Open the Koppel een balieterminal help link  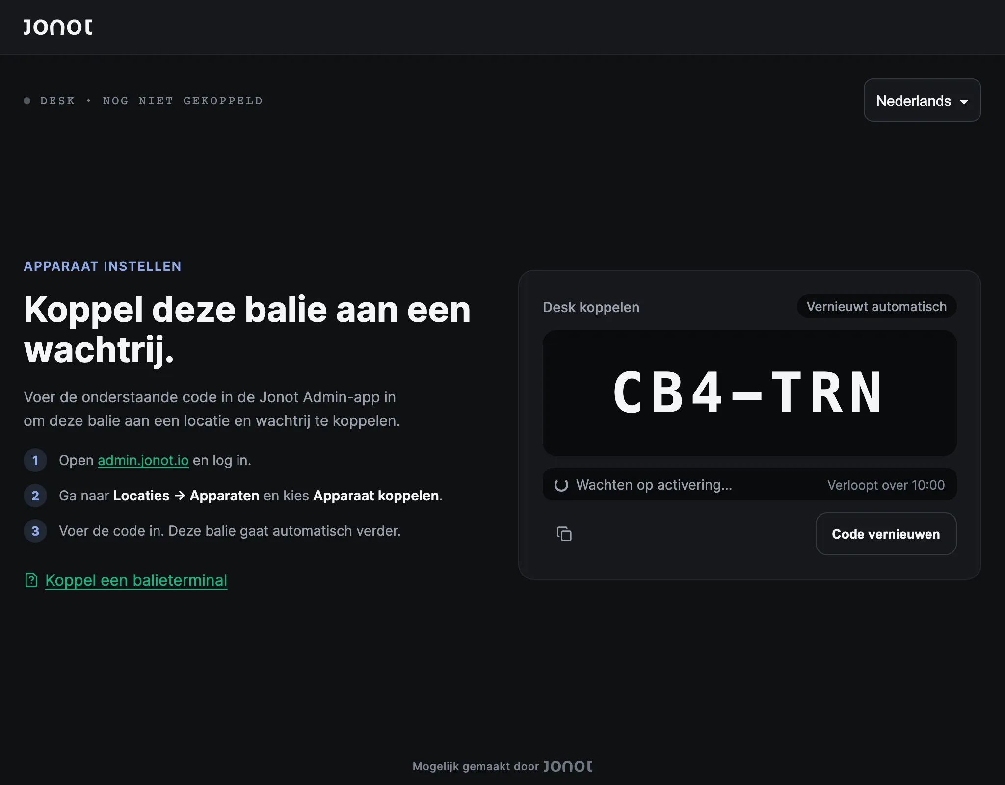(136, 580)
